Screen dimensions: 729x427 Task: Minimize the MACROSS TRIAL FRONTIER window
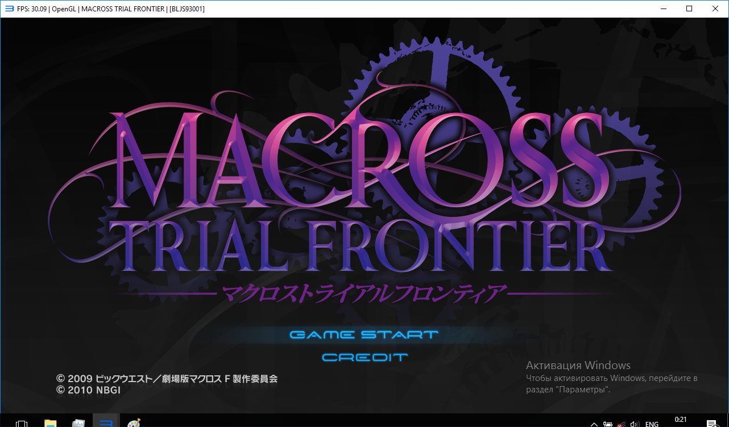[x=663, y=9]
